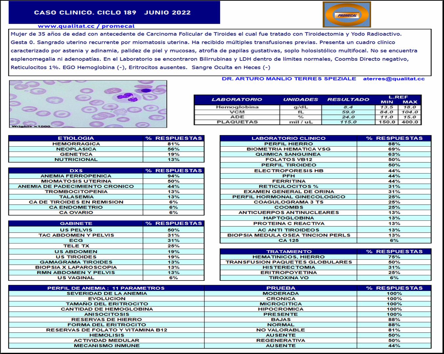
Task: Click the RESULTADO column header
Action: 348,99
